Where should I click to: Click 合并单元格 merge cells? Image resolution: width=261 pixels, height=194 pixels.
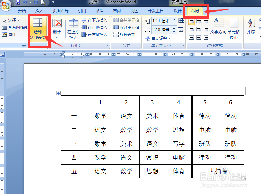[126, 20]
